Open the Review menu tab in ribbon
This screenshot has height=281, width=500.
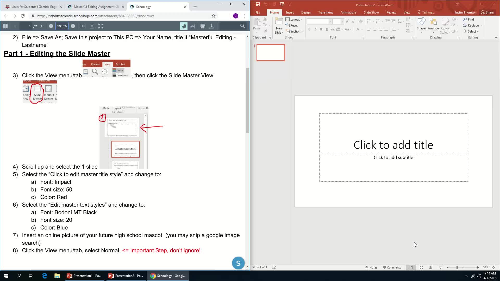(391, 12)
